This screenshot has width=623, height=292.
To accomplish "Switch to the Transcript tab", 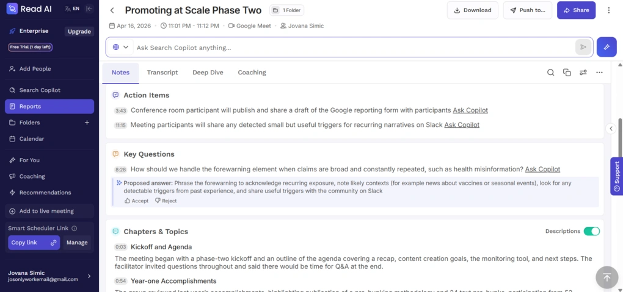I will tap(162, 73).
